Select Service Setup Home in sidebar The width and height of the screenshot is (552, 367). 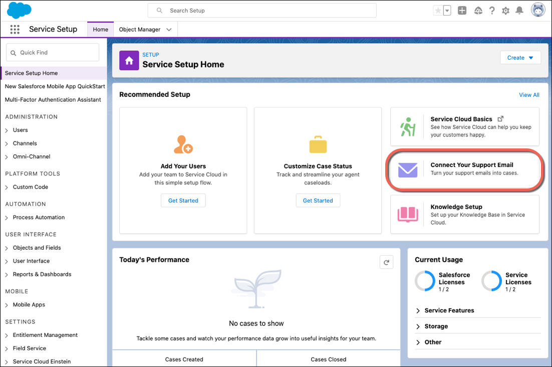pos(54,73)
